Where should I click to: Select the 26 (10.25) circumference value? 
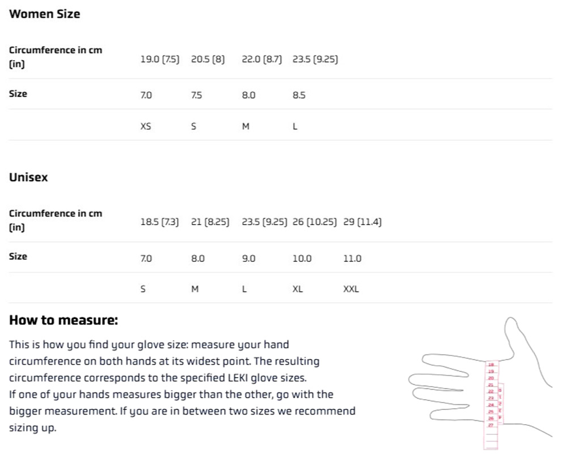(315, 222)
